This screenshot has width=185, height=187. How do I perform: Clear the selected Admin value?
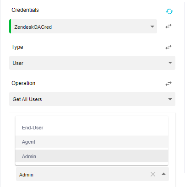(x=153, y=174)
